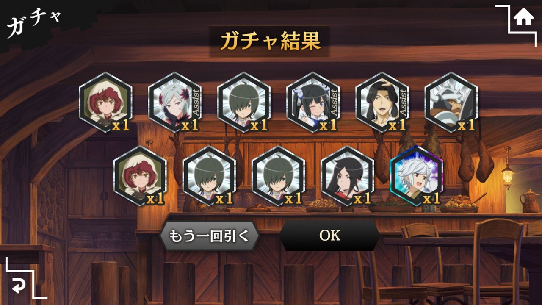Click the もう一回引く button

[210, 236]
